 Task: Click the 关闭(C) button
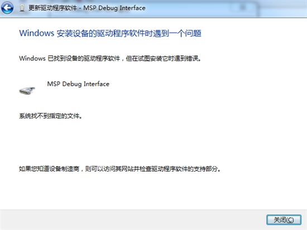(x=284, y=220)
